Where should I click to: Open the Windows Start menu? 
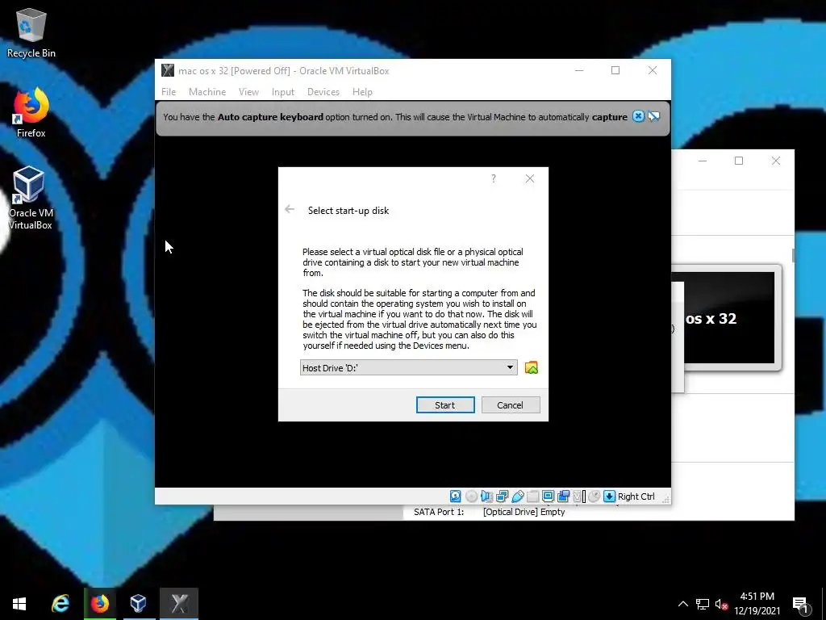tap(19, 603)
